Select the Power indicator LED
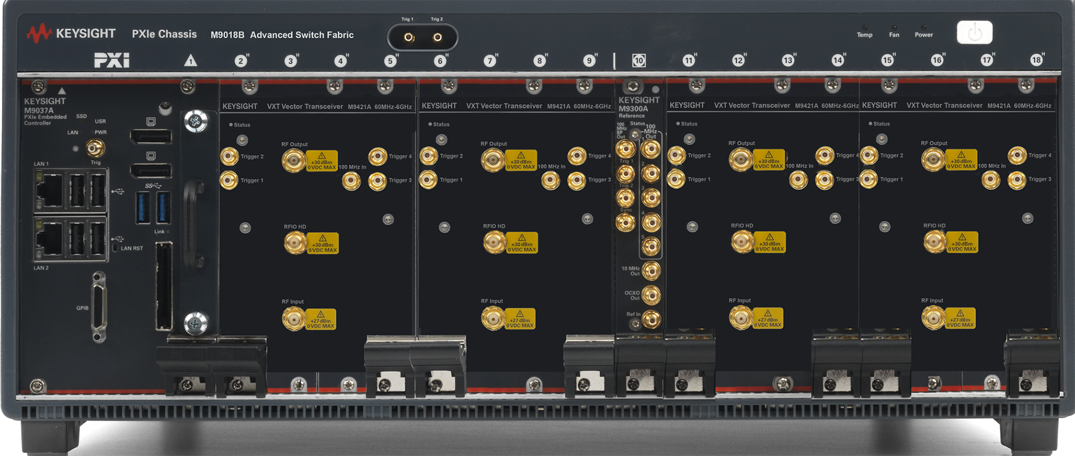1075x456 pixels. [923, 27]
